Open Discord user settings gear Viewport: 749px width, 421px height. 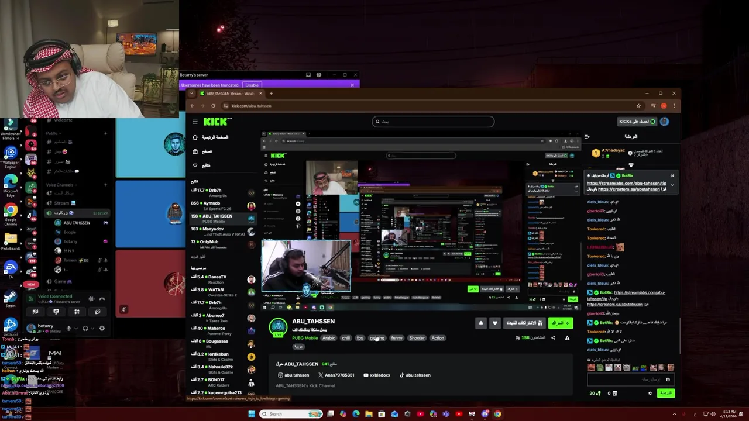pos(102,328)
